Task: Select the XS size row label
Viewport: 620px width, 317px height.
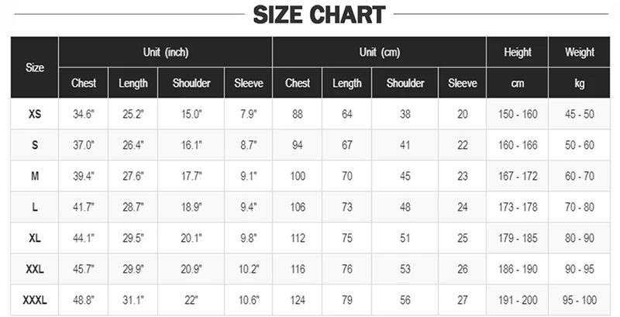Action: [34, 114]
